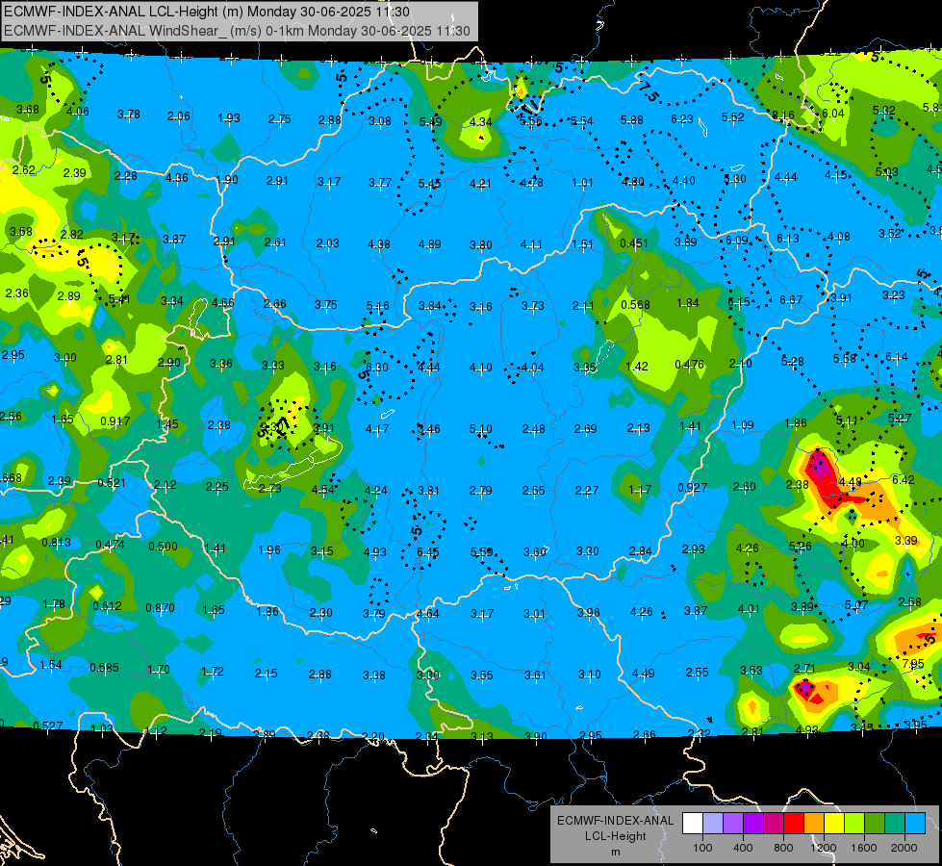The image size is (942, 866).
Task: Click the wind shear value 1.17
Action: click(640, 490)
